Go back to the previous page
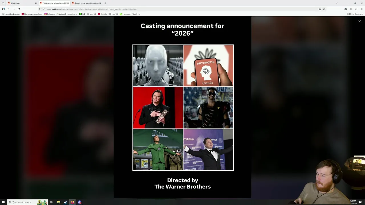365x205 pixels. tap(8, 9)
